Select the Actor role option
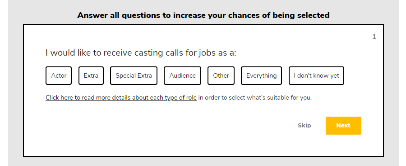This screenshot has height=166, width=406. (x=59, y=76)
